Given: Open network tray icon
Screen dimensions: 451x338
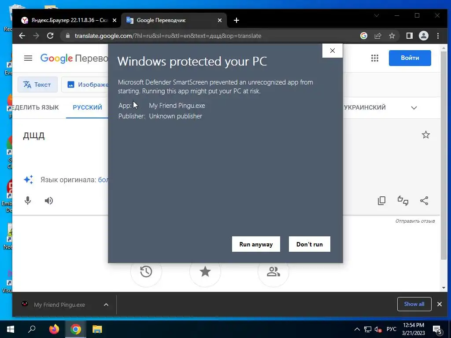Looking at the screenshot, I should click(x=368, y=329).
